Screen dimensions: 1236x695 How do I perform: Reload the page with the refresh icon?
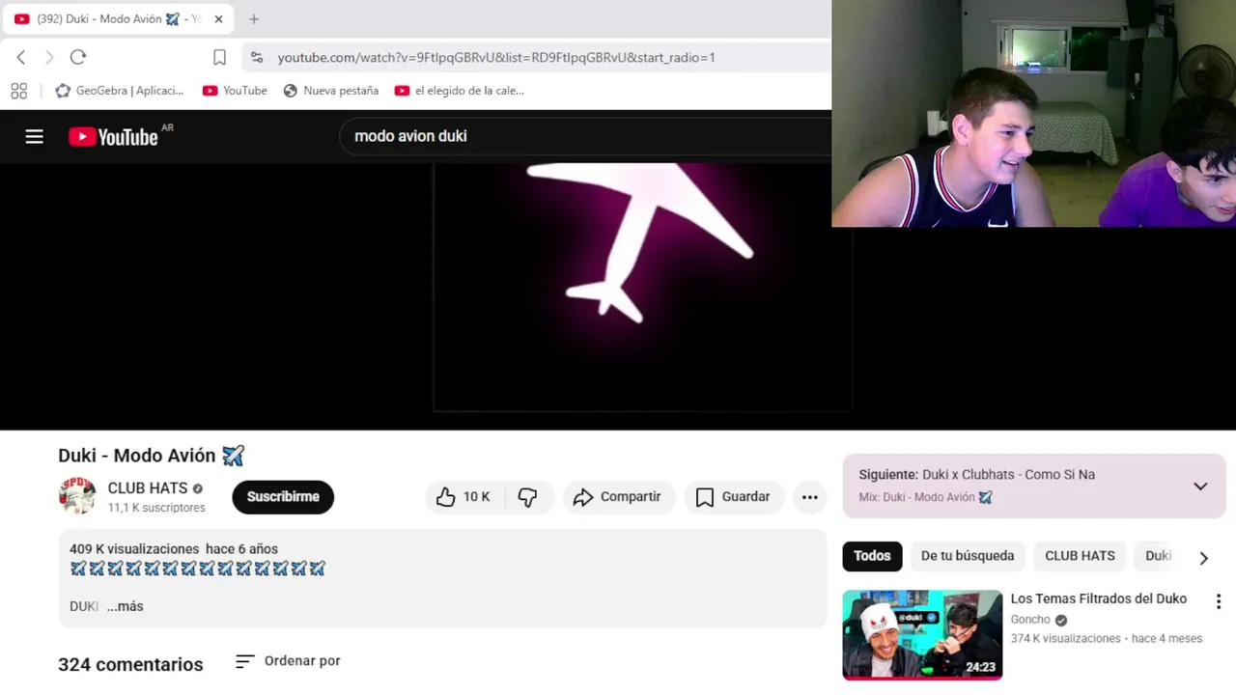[x=78, y=57]
